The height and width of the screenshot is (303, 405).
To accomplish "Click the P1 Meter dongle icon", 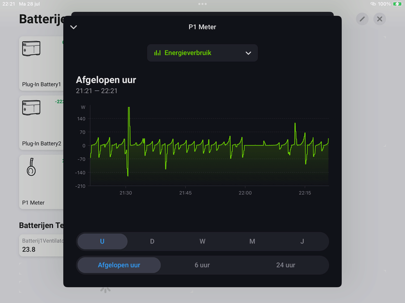I will tap(31, 167).
